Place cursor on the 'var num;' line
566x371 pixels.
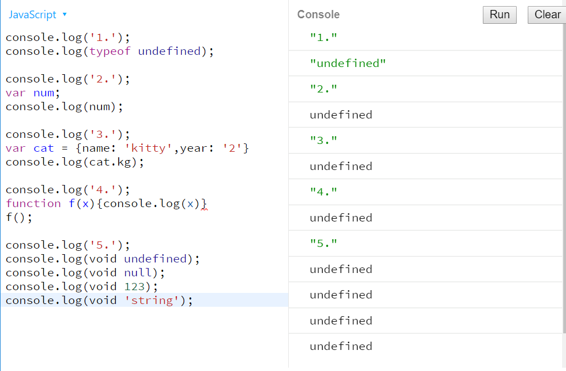click(33, 92)
